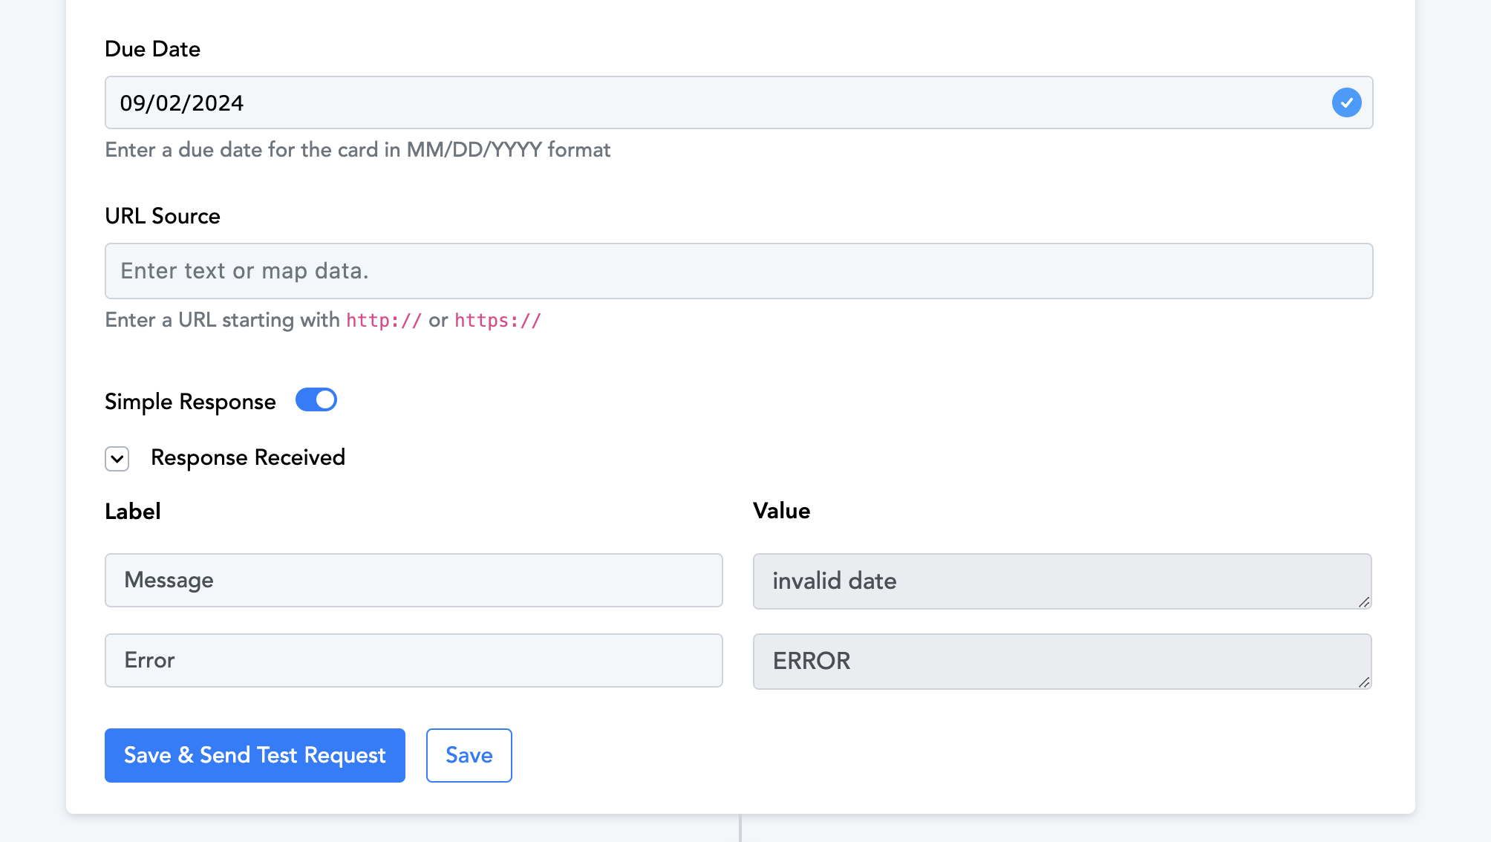Click the URL Source heading label

click(x=163, y=216)
